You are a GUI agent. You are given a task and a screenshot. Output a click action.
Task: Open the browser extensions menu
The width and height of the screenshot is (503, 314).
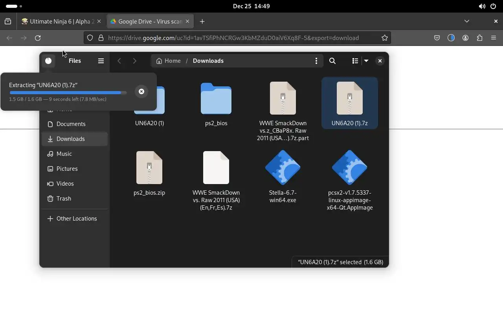click(479, 38)
